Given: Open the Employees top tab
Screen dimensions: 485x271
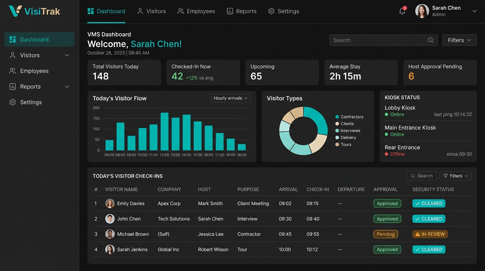Looking at the screenshot, I should [196, 11].
